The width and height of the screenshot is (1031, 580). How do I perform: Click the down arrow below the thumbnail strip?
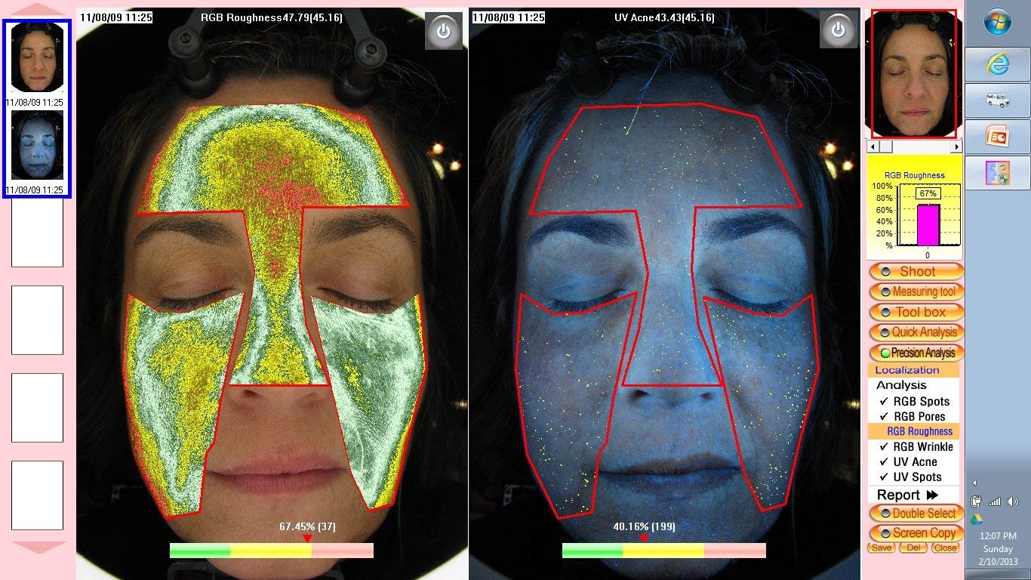[x=38, y=547]
